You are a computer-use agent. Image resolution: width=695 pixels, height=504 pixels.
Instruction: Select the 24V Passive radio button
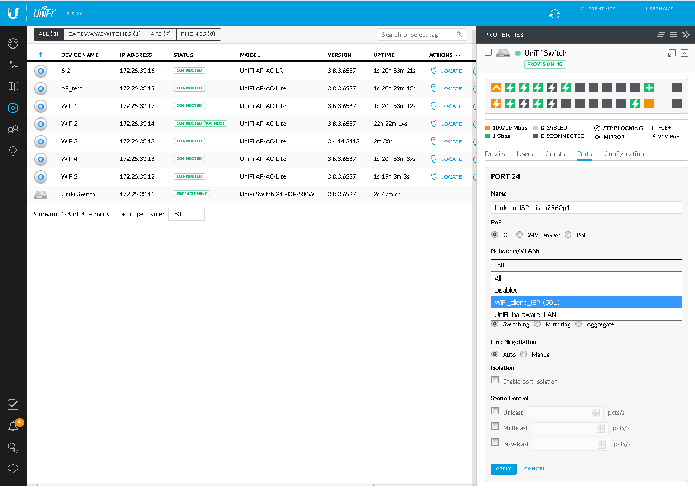click(x=520, y=234)
